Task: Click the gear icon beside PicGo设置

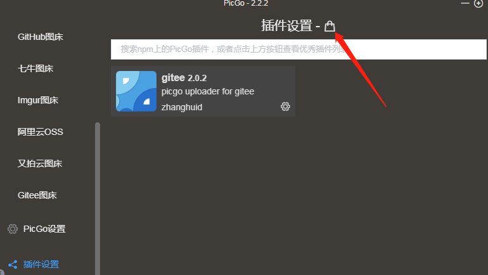Action: coord(13,229)
